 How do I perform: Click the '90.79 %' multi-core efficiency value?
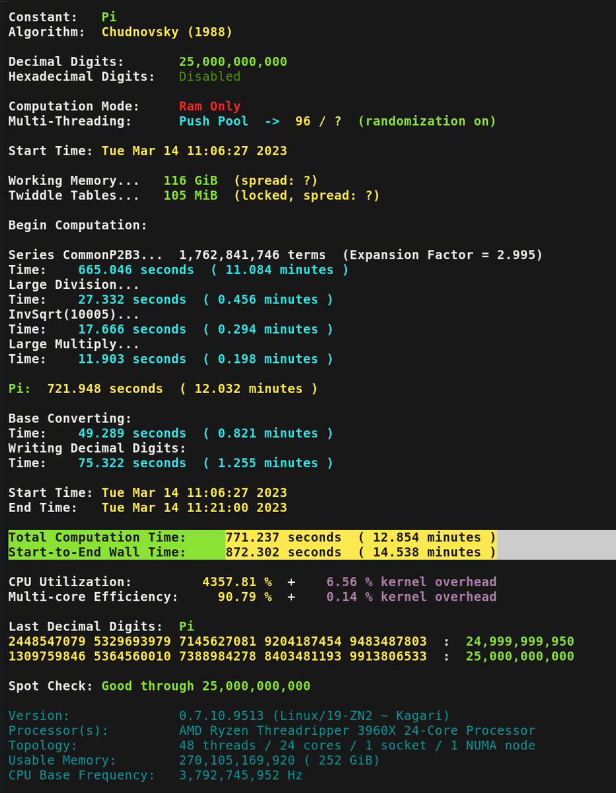click(x=245, y=597)
